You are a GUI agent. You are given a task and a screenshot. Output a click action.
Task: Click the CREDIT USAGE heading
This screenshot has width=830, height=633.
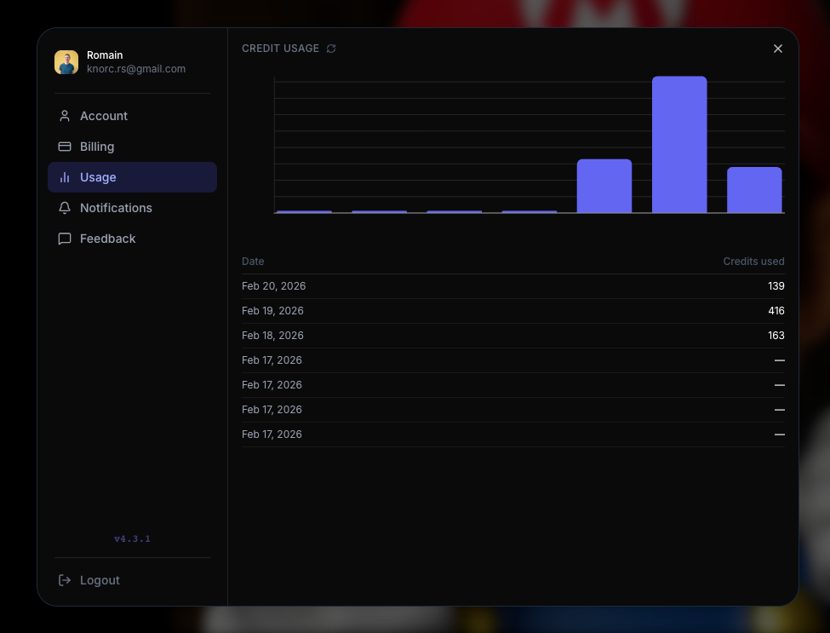tap(281, 49)
